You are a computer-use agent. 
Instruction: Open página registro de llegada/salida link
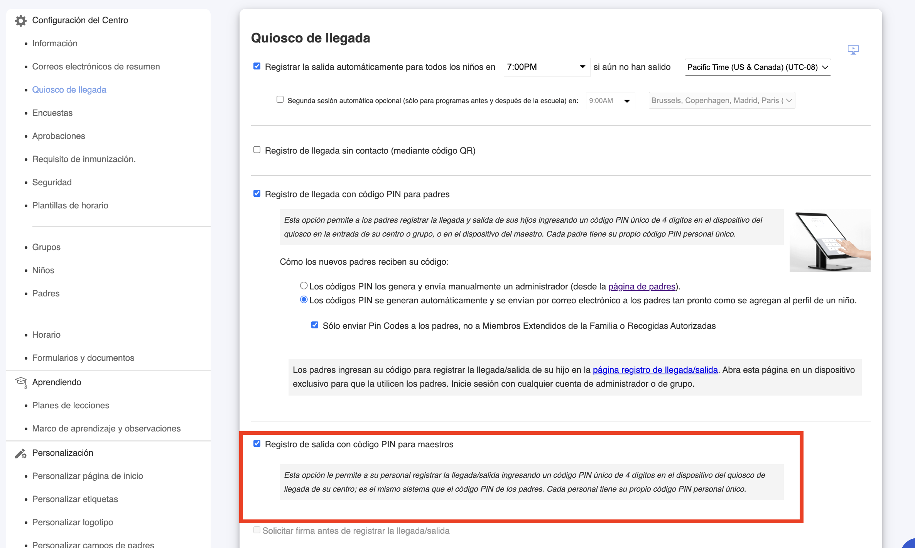pyautogui.click(x=655, y=370)
